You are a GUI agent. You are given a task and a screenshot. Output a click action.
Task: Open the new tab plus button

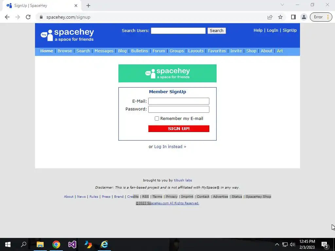point(88,6)
